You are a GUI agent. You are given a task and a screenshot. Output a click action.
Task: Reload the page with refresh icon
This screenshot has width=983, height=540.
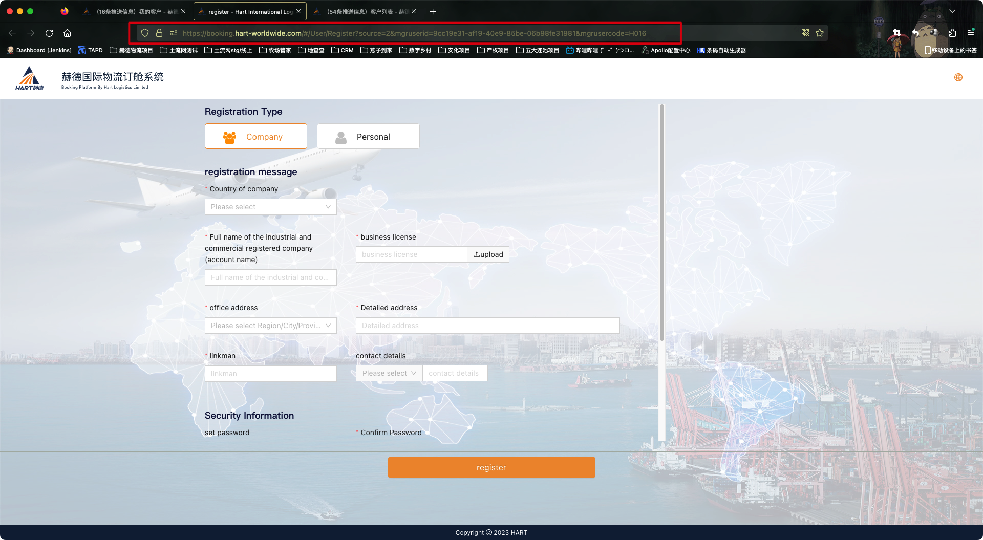pyautogui.click(x=49, y=33)
